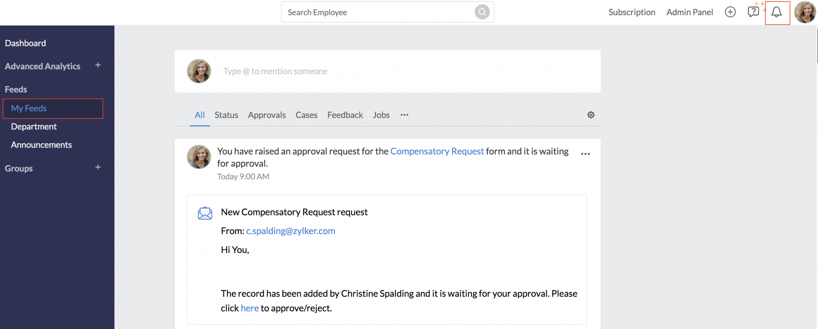The height and width of the screenshot is (329, 818).
Task: Click the c.spalding@zylker.com email link
Action: click(x=290, y=231)
